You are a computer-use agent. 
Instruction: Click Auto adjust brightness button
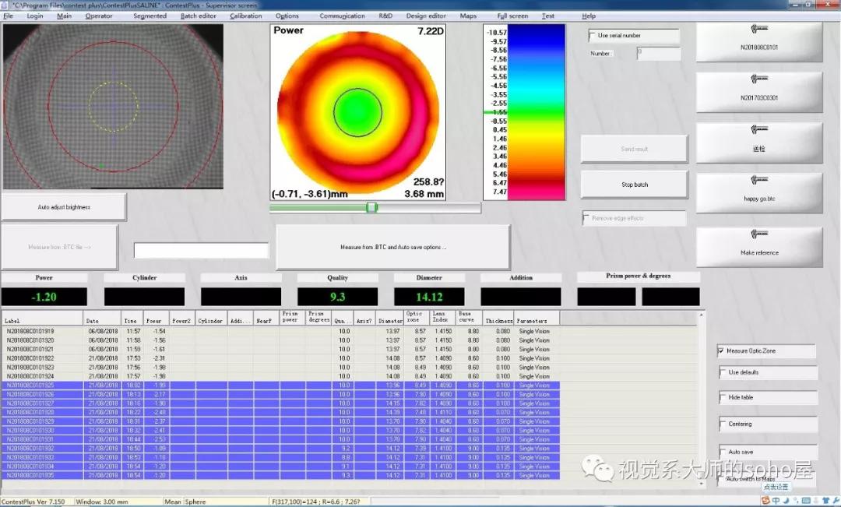[x=64, y=207]
